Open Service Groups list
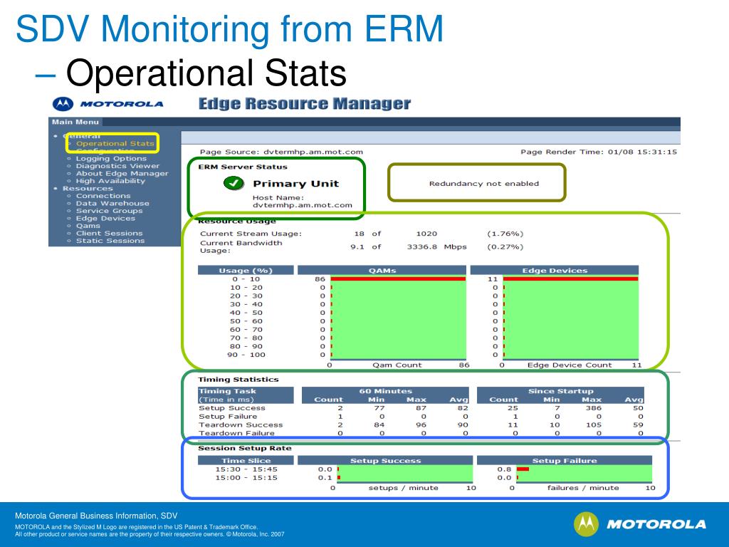 pos(109,211)
